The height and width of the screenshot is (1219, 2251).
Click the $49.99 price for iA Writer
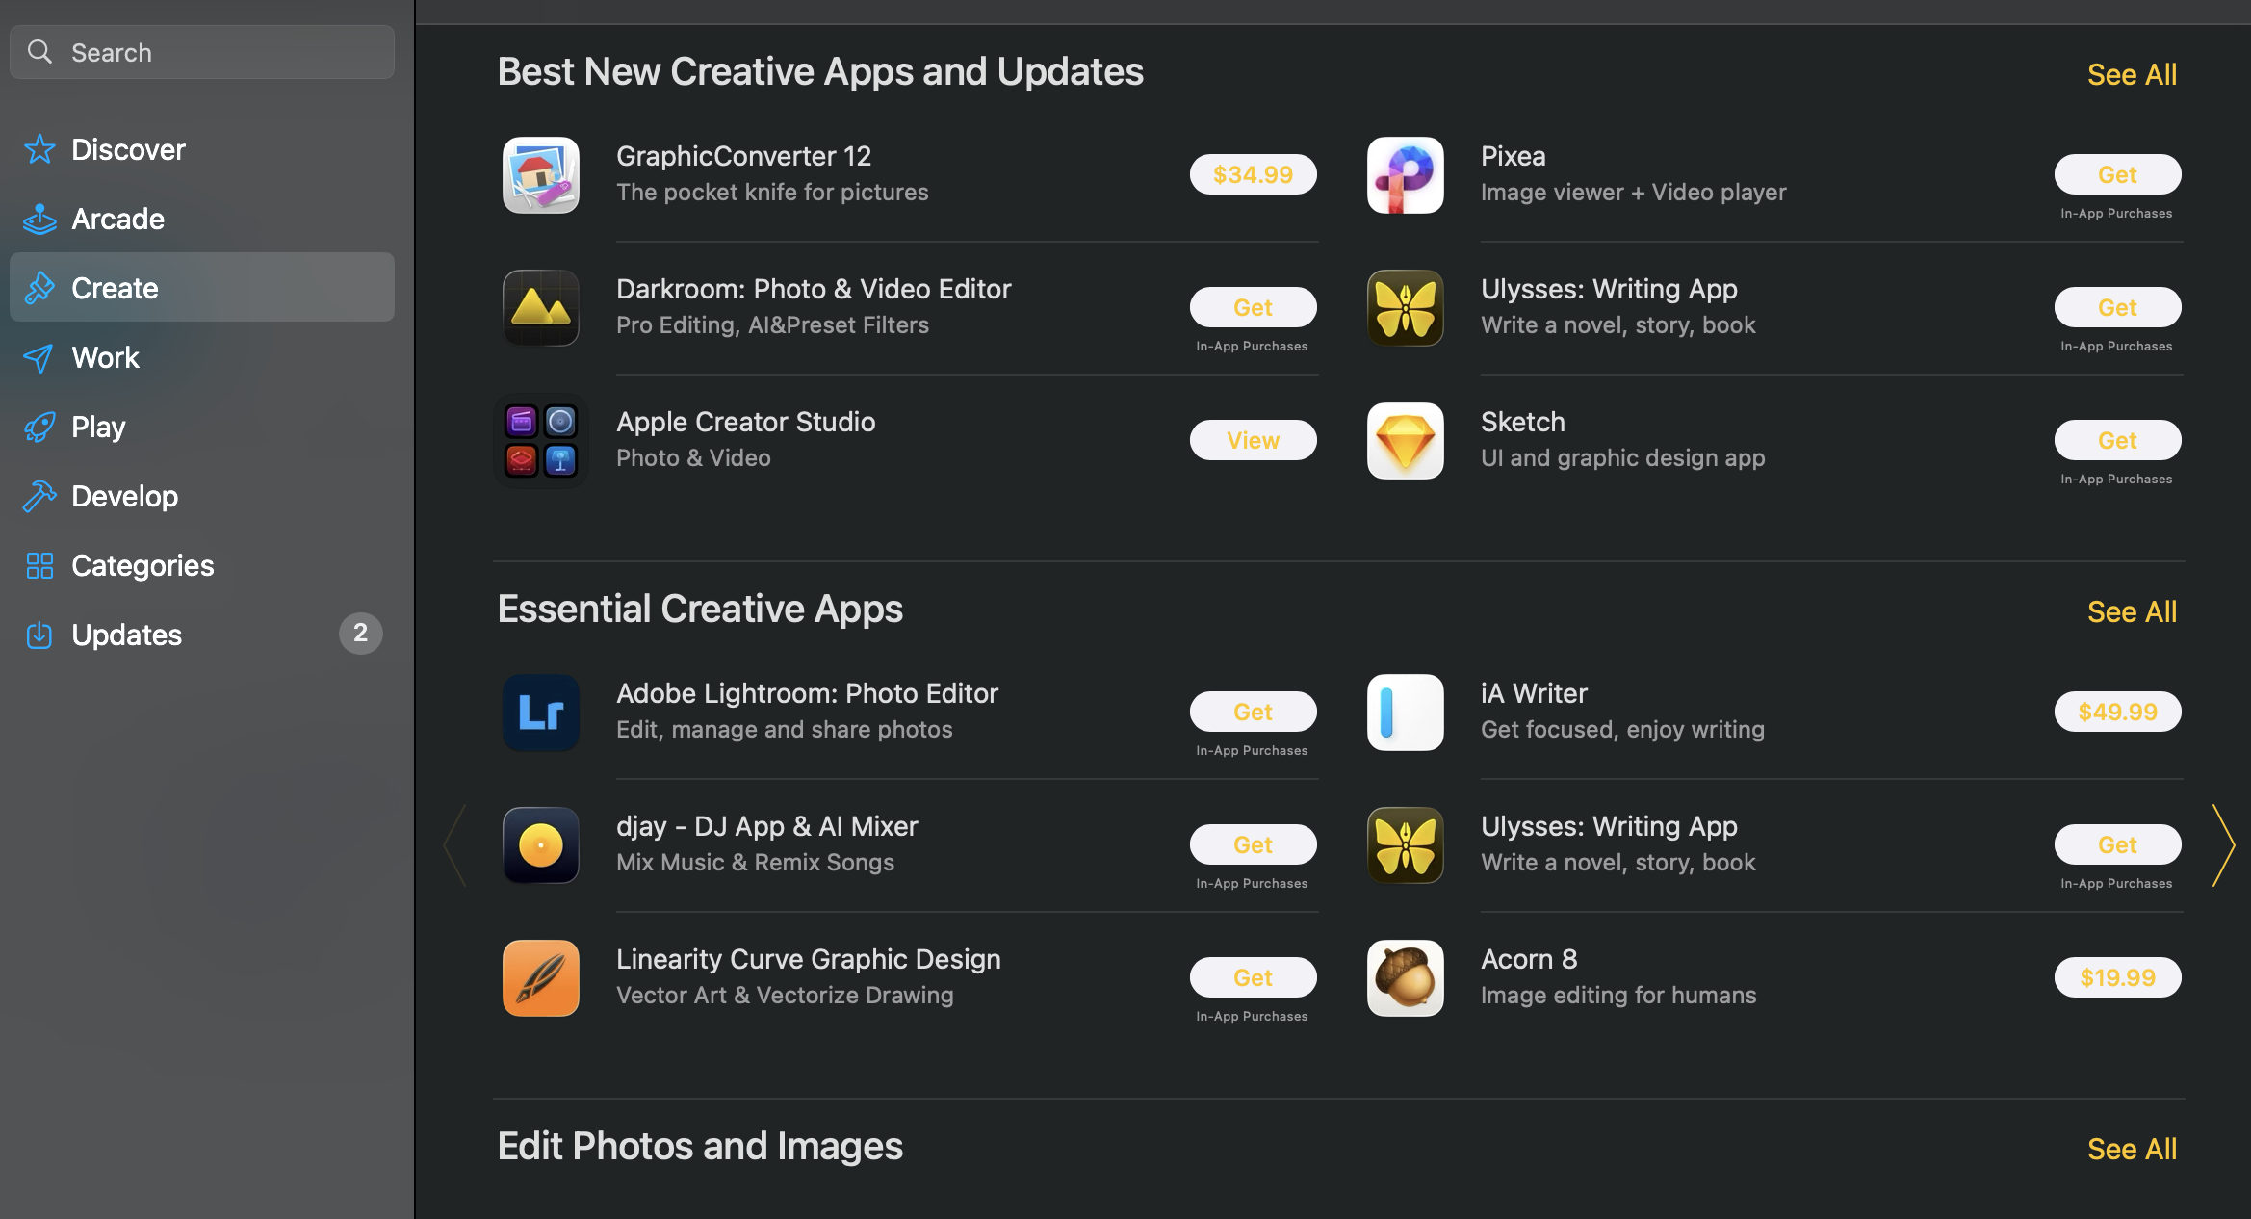(x=2117, y=712)
